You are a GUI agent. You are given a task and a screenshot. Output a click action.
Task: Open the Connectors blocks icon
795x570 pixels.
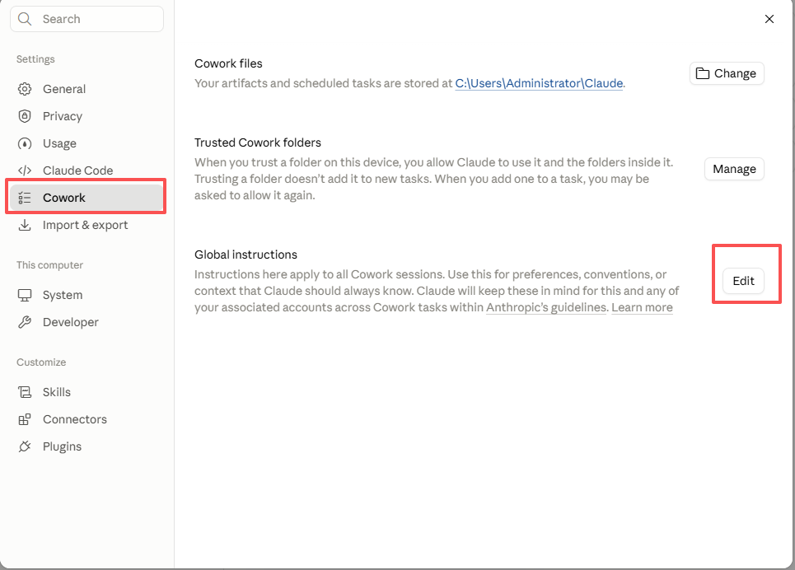[x=25, y=419]
